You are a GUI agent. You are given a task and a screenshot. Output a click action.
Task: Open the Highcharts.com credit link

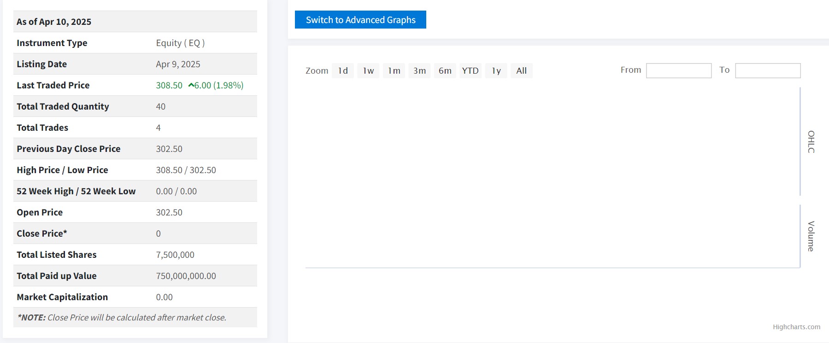796,327
